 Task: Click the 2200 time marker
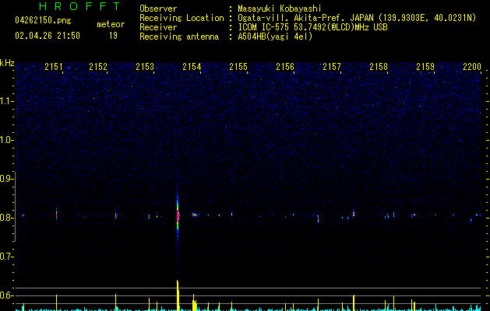[472, 67]
